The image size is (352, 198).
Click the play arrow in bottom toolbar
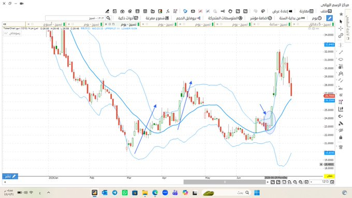(268, 182)
